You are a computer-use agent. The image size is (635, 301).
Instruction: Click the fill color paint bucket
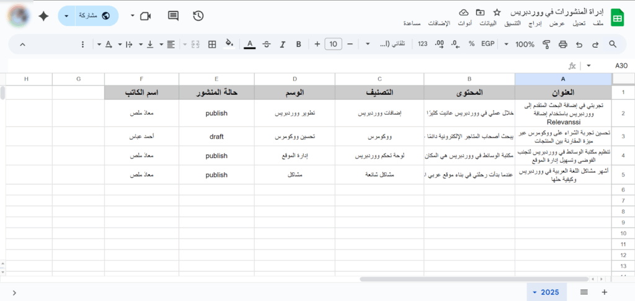[229, 44]
